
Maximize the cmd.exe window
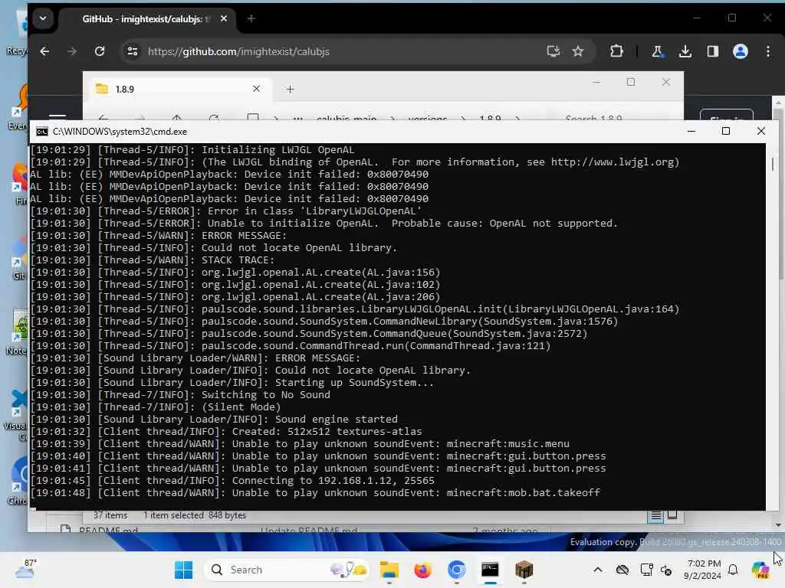click(726, 131)
